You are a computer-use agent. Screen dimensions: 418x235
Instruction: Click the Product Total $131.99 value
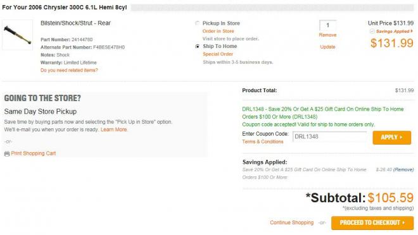point(405,90)
